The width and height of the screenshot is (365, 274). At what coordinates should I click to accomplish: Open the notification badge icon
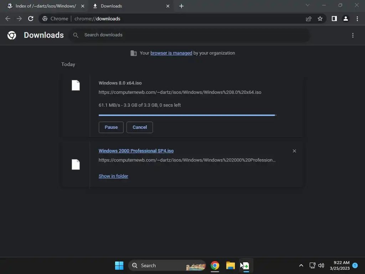[x=355, y=265]
